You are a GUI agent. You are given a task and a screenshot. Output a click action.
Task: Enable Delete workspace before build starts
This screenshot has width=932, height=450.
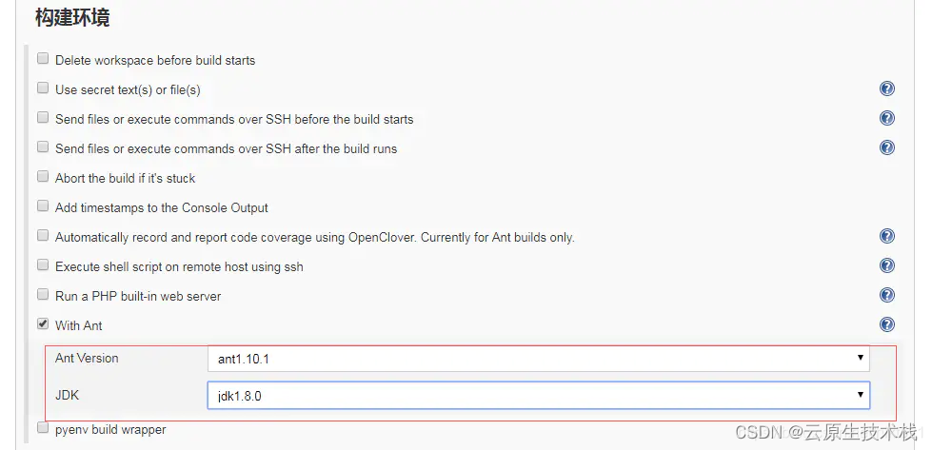point(43,59)
